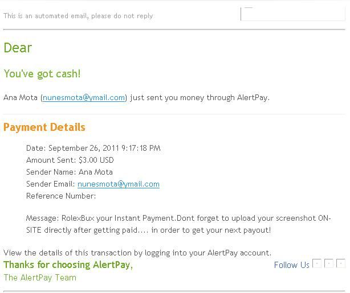Viewport: 350px width, 293px height.
Task: Click the You've got cash! heading
Action: [42, 74]
